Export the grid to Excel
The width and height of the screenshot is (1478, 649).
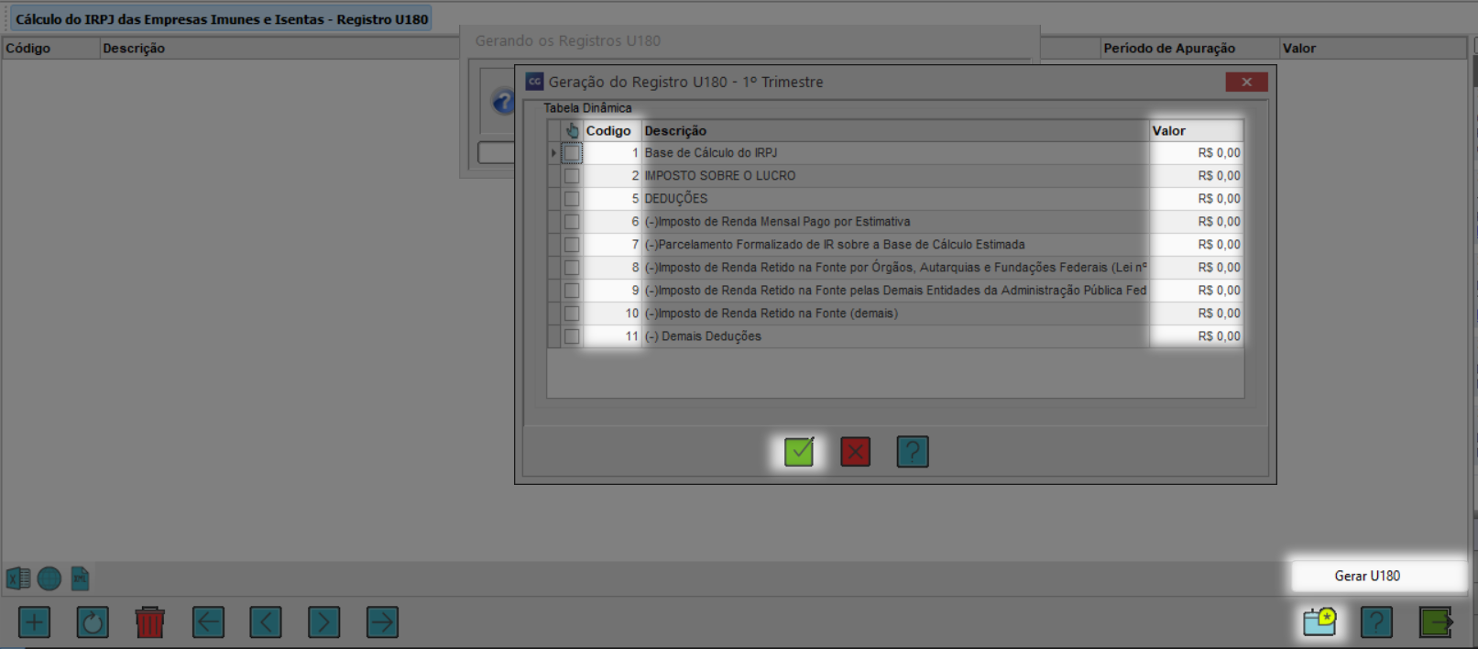point(18,578)
